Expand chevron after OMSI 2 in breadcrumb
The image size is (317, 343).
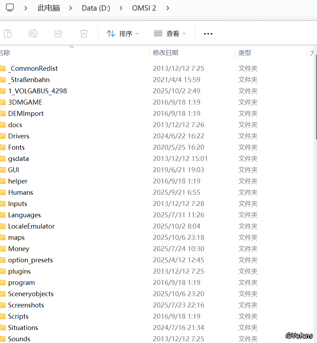168,8
